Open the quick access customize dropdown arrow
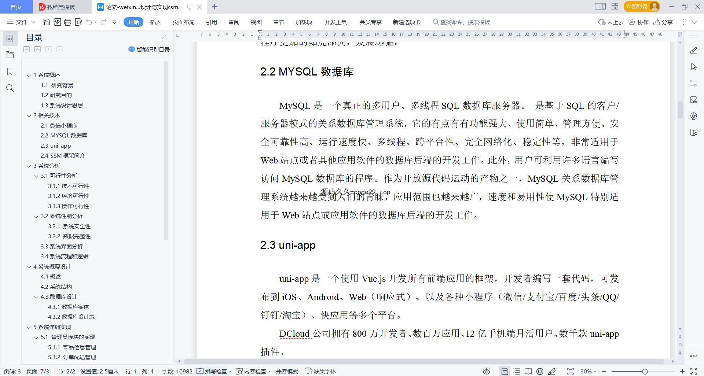Image resolution: width=704 pixels, height=376 pixels. (x=114, y=22)
